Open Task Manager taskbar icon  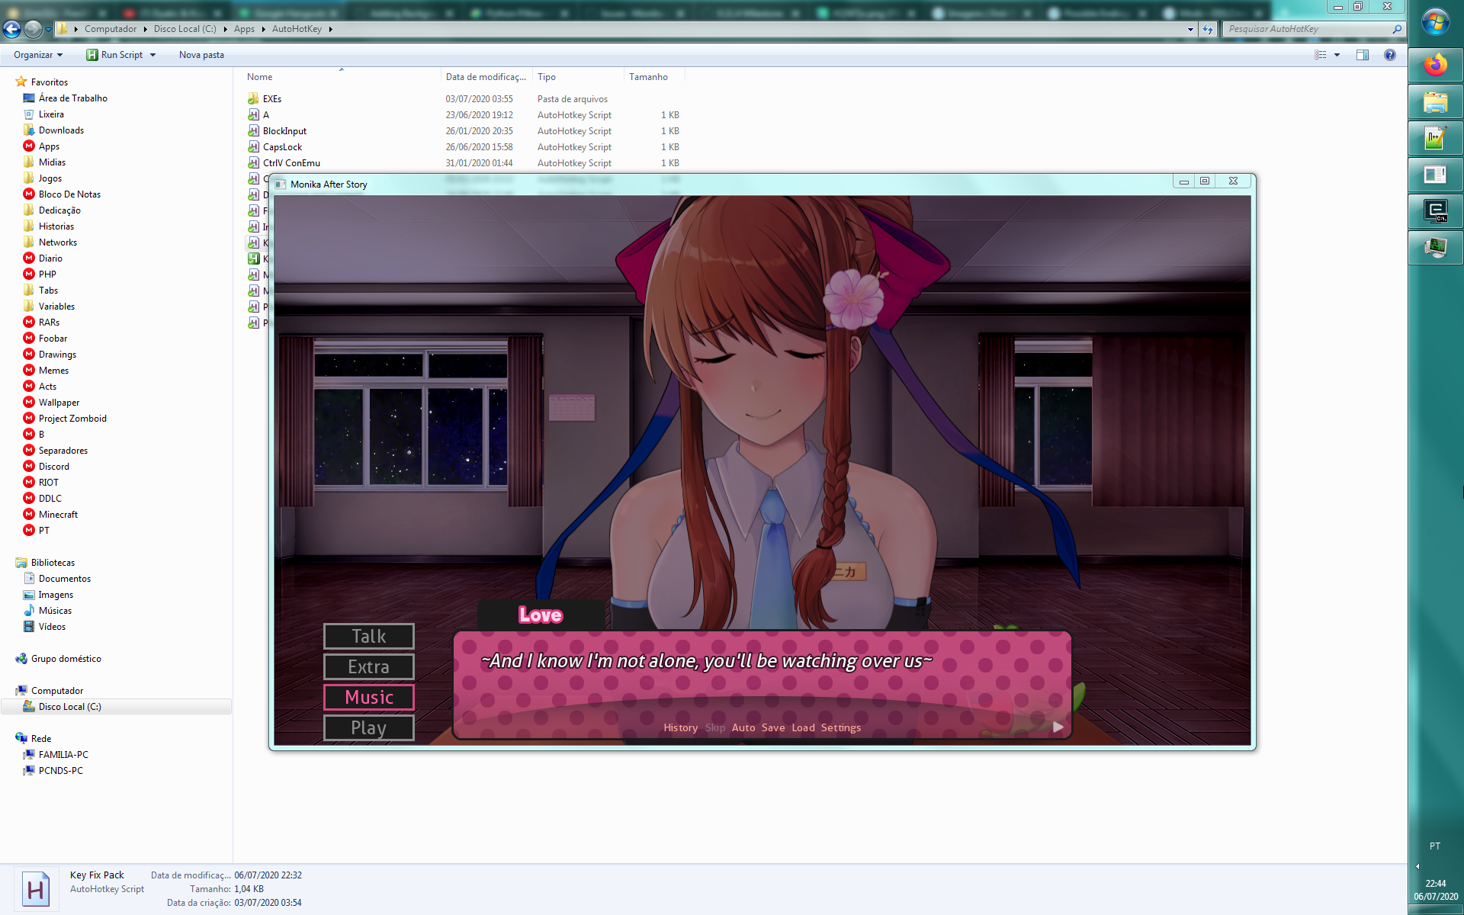1435,248
